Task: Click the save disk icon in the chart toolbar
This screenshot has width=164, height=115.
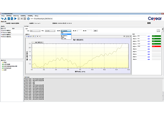Action: (29, 36)
